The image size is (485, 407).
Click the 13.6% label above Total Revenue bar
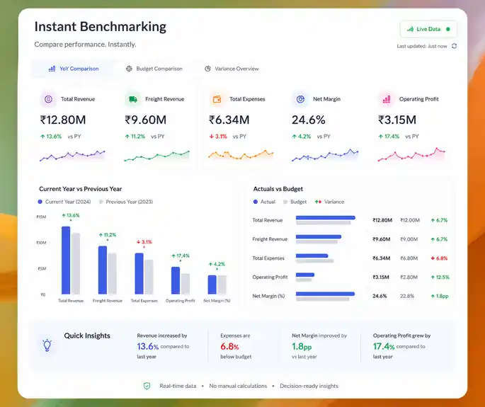pyautogui.click(x=71, y=215)
